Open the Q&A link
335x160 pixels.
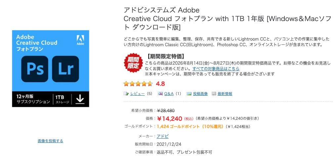[169, 94]
